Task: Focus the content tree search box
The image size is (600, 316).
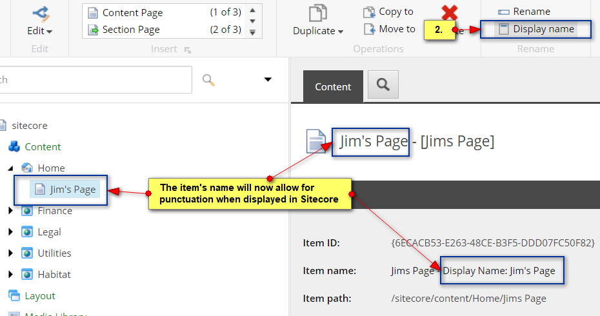Action: (95, 79)
